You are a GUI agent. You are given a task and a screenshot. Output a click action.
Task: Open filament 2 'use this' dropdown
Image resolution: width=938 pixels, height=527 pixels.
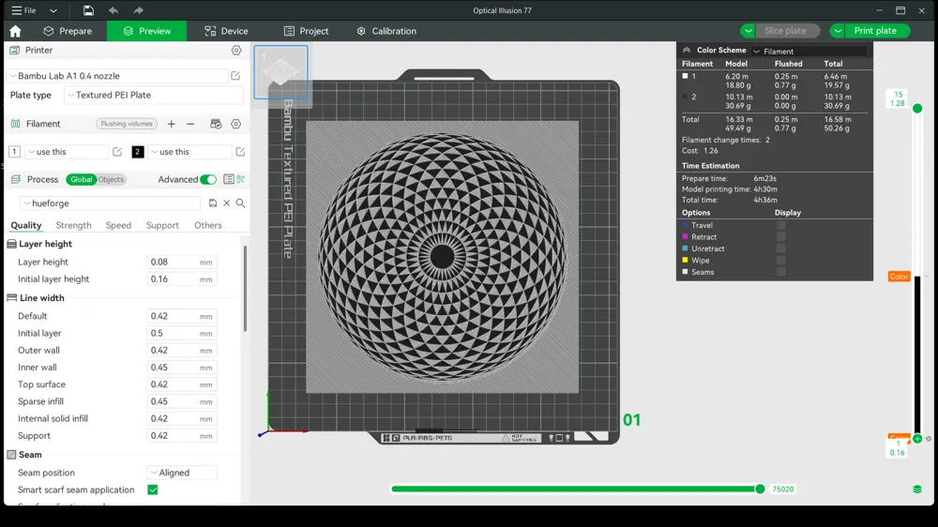coord(189,152)
